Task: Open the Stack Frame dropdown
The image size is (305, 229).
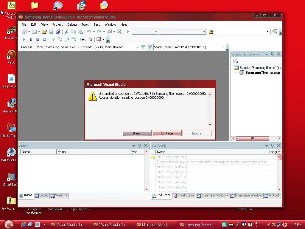Action: (223, 47)
